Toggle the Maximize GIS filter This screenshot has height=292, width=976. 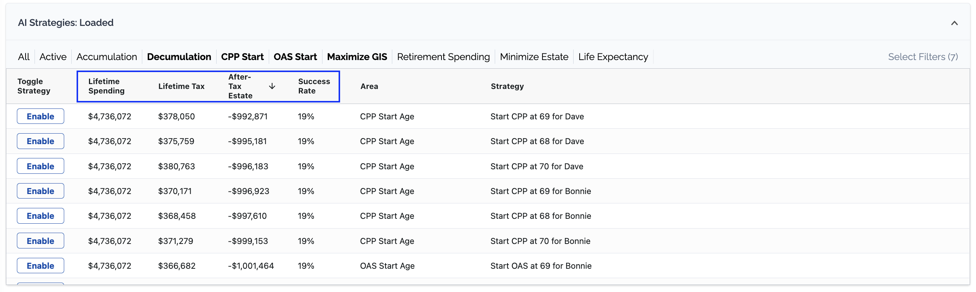pos(357,57)
